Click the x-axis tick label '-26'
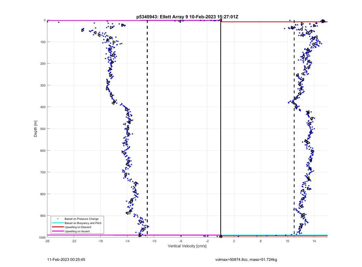The image size is (362, 267). click(x=47, y=241)
